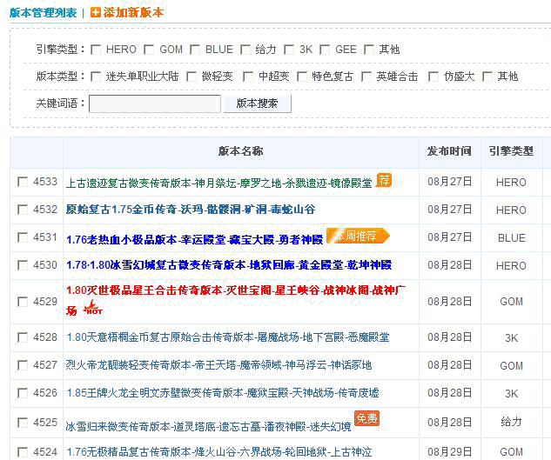
Task: Select row checkbox for version 4529
Action: tap(23, 302)
